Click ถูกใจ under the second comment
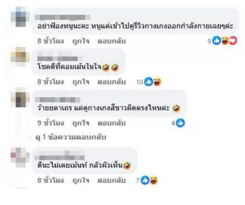The image size is (245, 205). 81,82
